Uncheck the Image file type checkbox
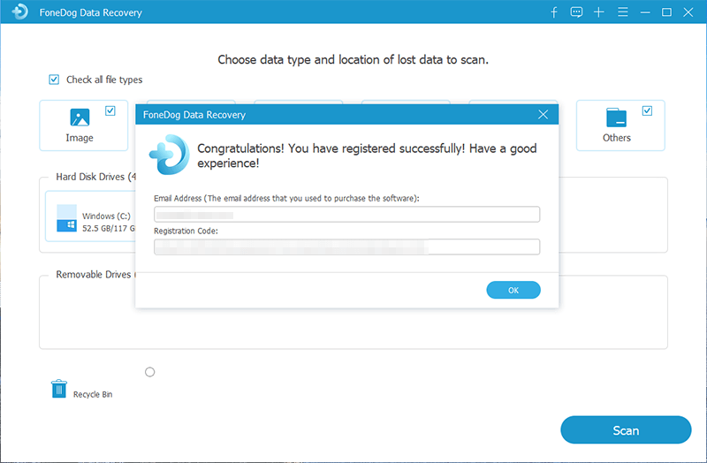The height and width of the screenshot is (463, 707). pyautogui.click(x=110, y=111)
